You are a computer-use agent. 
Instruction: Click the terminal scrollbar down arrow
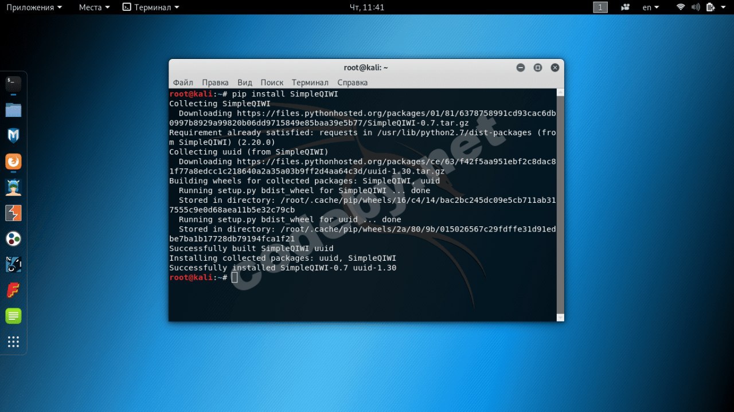pyautogui.click(x=560, y=317)
